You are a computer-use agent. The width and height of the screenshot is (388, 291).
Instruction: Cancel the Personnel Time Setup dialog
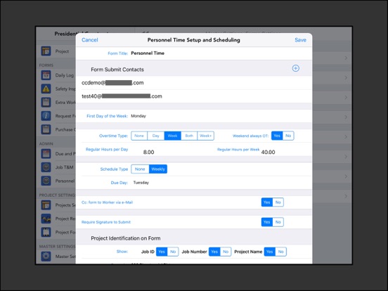pos(90,40)
